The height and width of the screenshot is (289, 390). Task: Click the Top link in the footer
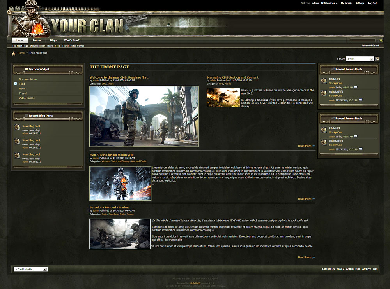pyautogui.click(x=375, y=269)
